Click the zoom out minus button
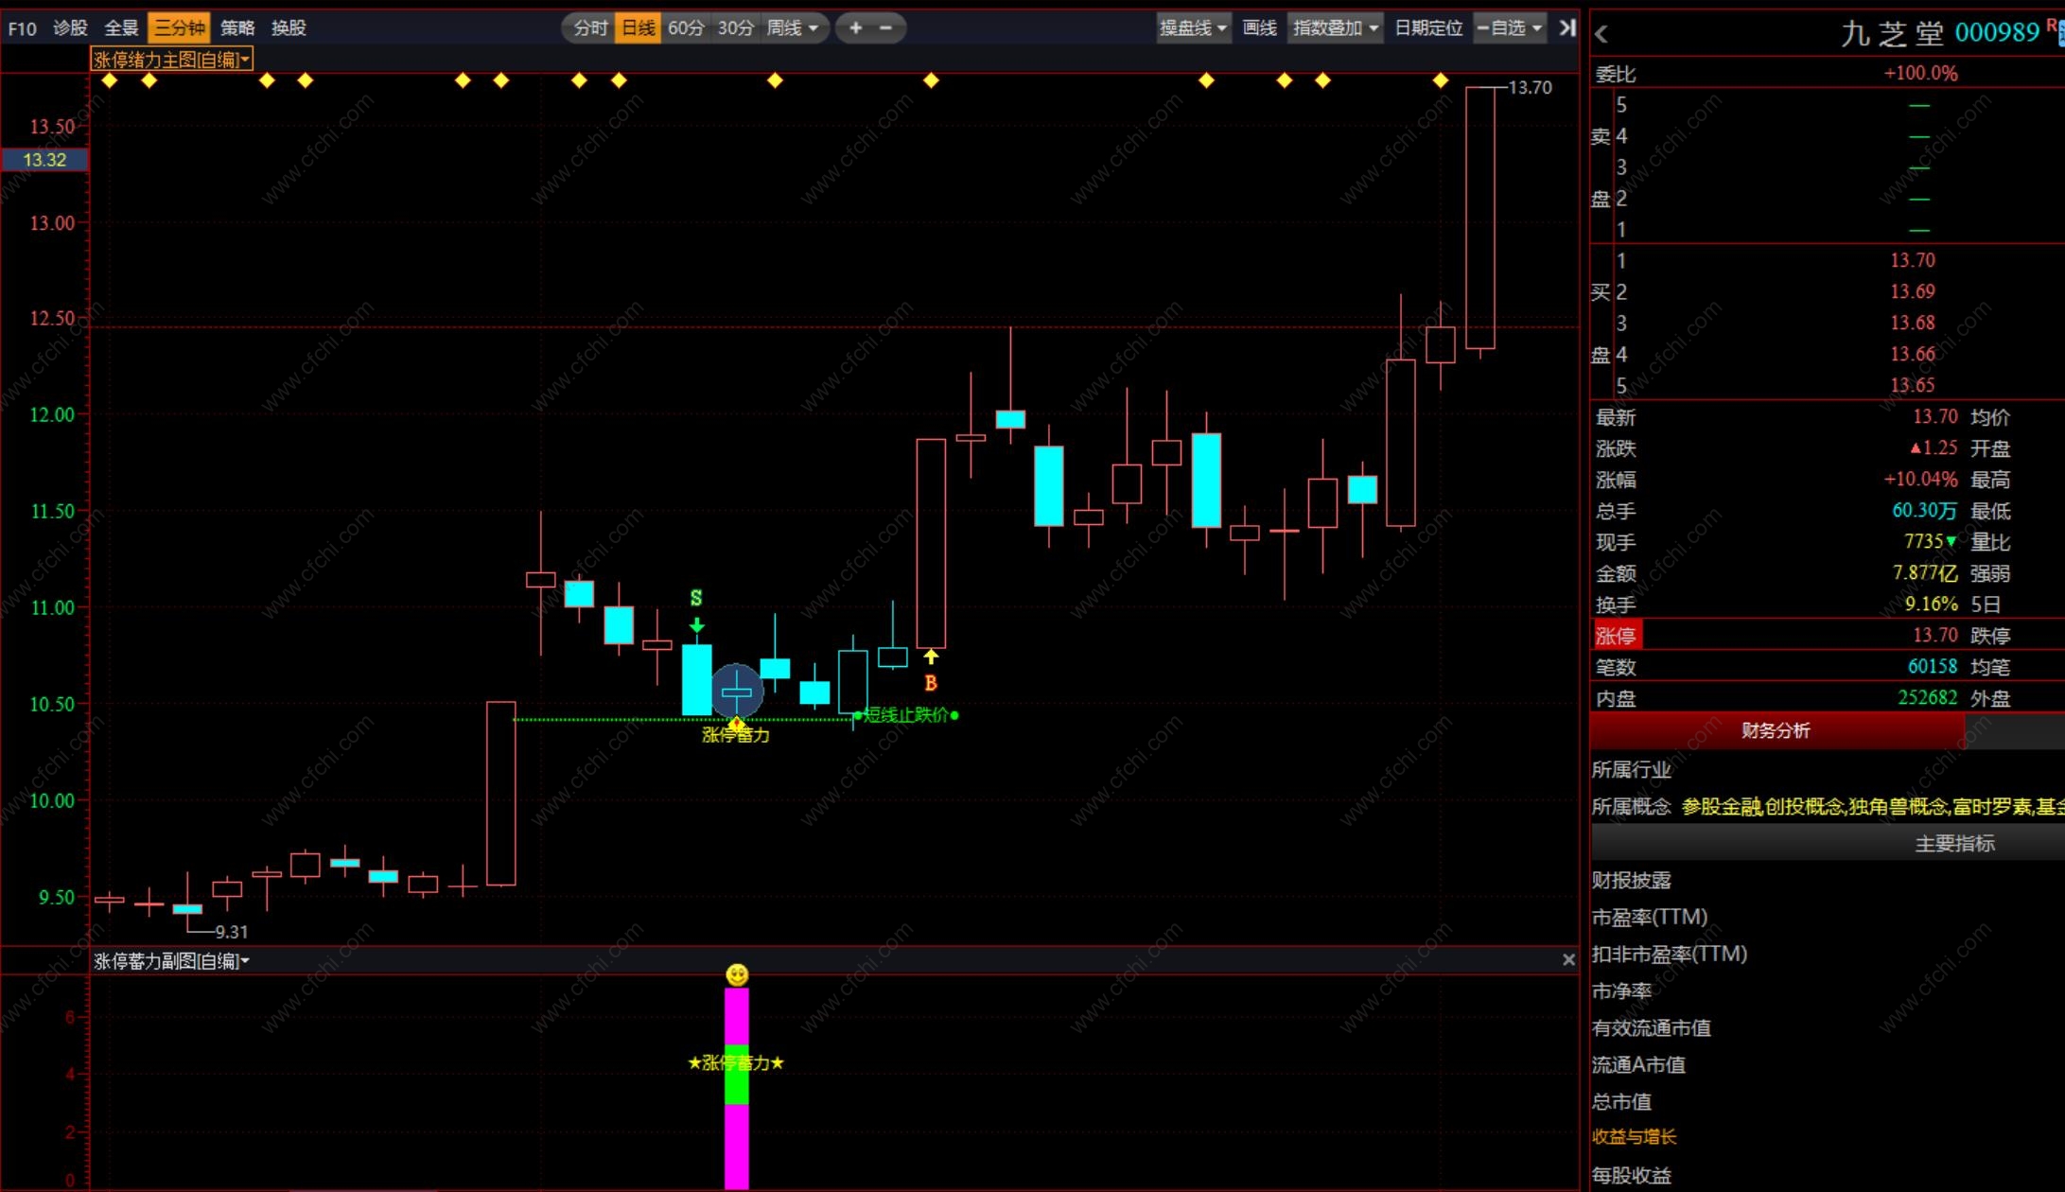 coord(886,27)
